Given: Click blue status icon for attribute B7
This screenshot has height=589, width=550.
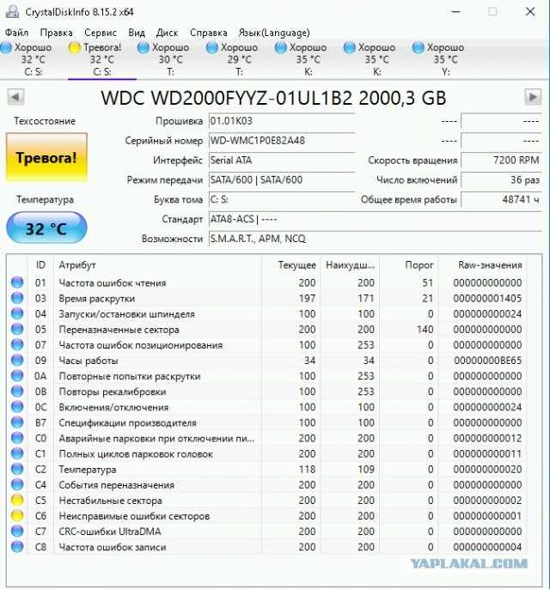Looking at the screenshot, I should click(17, 422).
